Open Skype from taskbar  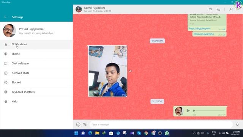pyautogui.click(x=139, y=133)
